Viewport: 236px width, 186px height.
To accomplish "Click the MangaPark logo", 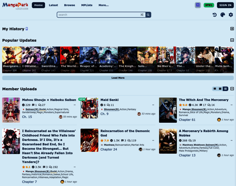I will point(15,5).
